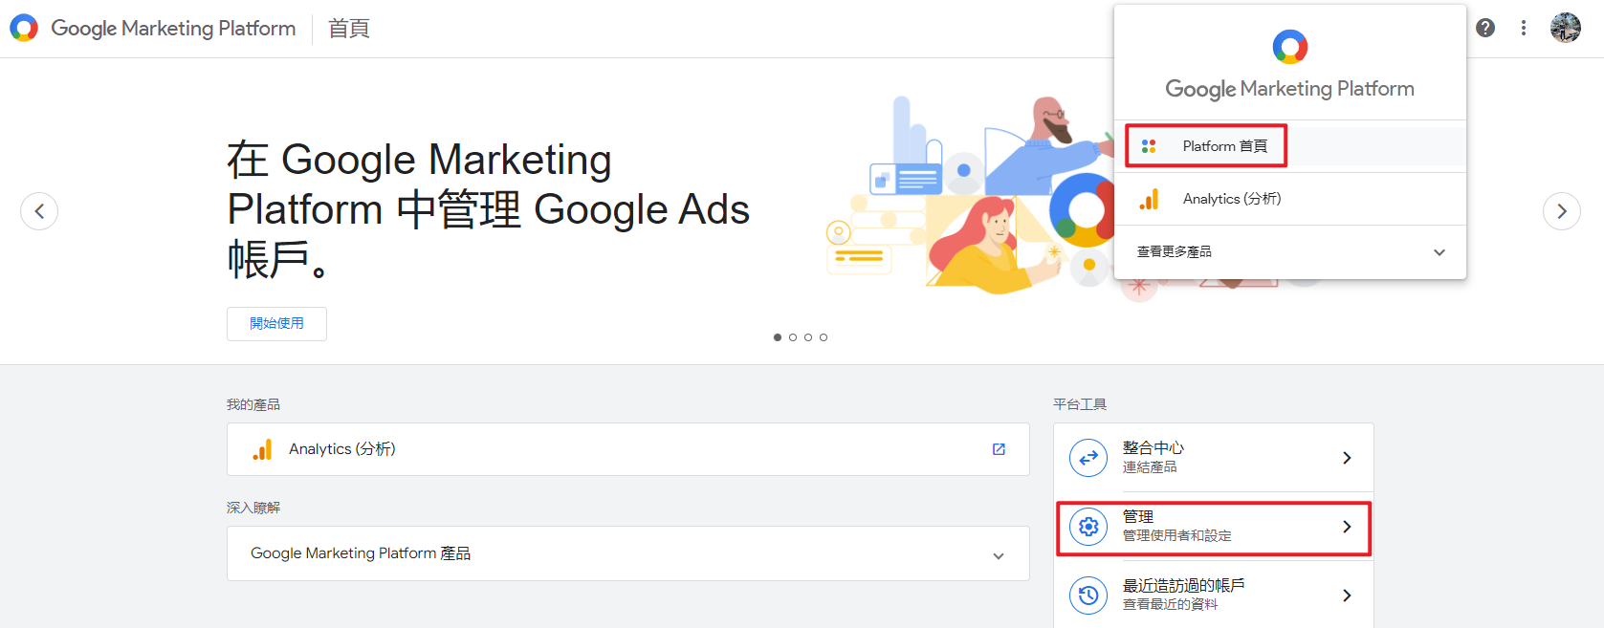This screenshot has width=1604, height=628.
Task: Open the help question mark icon
Action: [1485, 28]
